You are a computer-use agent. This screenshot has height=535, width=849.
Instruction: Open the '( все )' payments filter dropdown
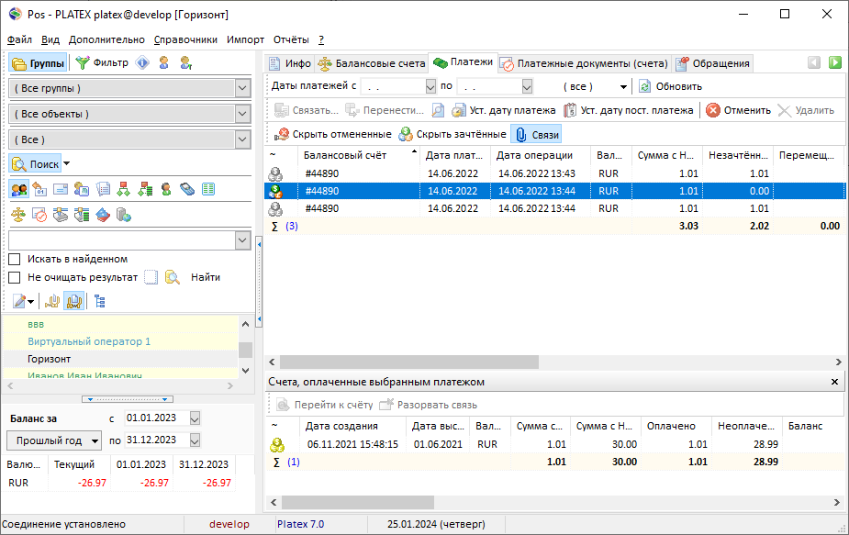(623, 86)
